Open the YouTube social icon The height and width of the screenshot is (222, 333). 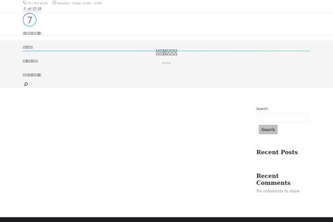point(40,9)
